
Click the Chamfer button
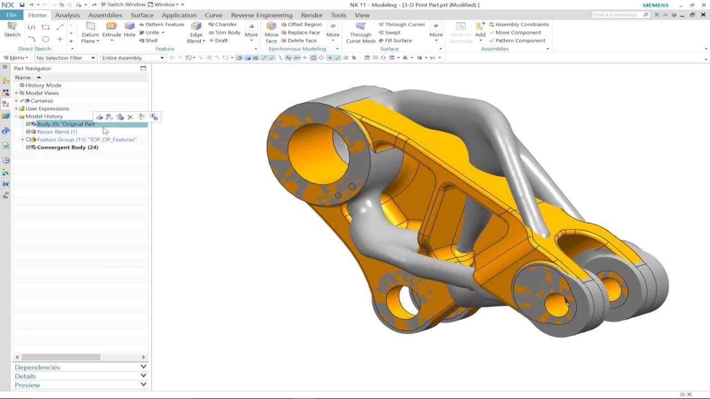(x=222, y=24)
